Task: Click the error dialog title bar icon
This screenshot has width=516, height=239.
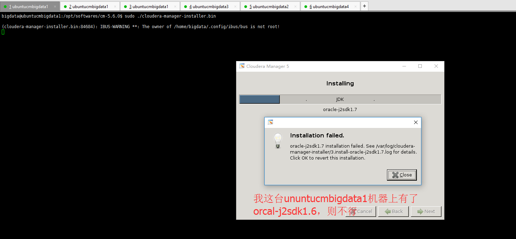Action: (270, 122)
